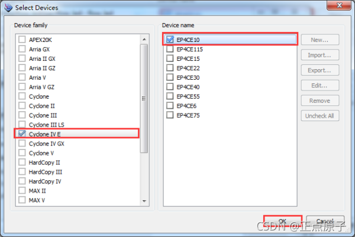
Task: Select the EP4CE115 device name text
Action: (x=189, y=49)
